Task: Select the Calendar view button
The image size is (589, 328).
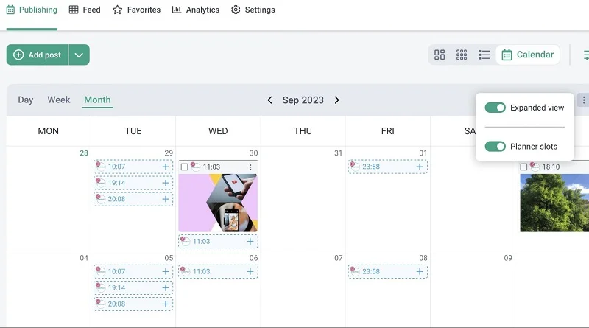Action: pos(527,55)
